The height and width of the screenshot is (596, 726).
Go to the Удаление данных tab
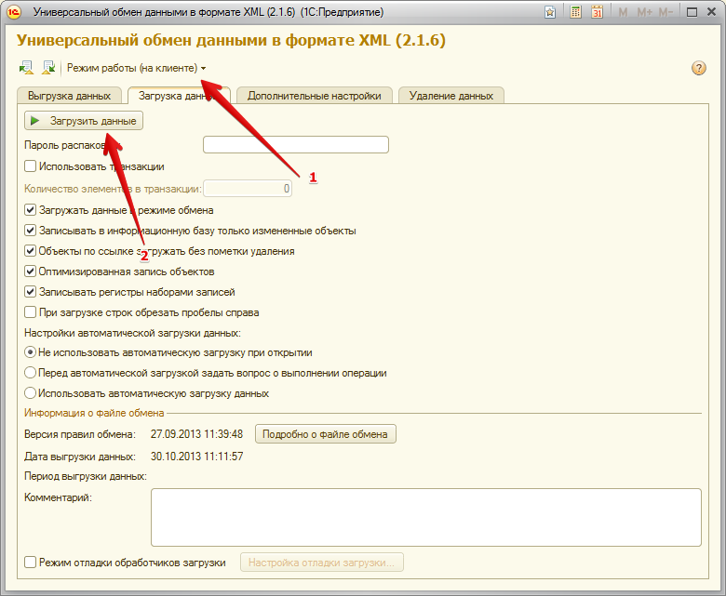click(x=450, y=96)
